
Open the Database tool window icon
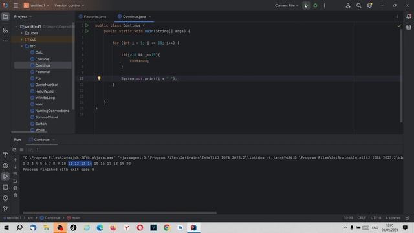[x=408, y=27]
